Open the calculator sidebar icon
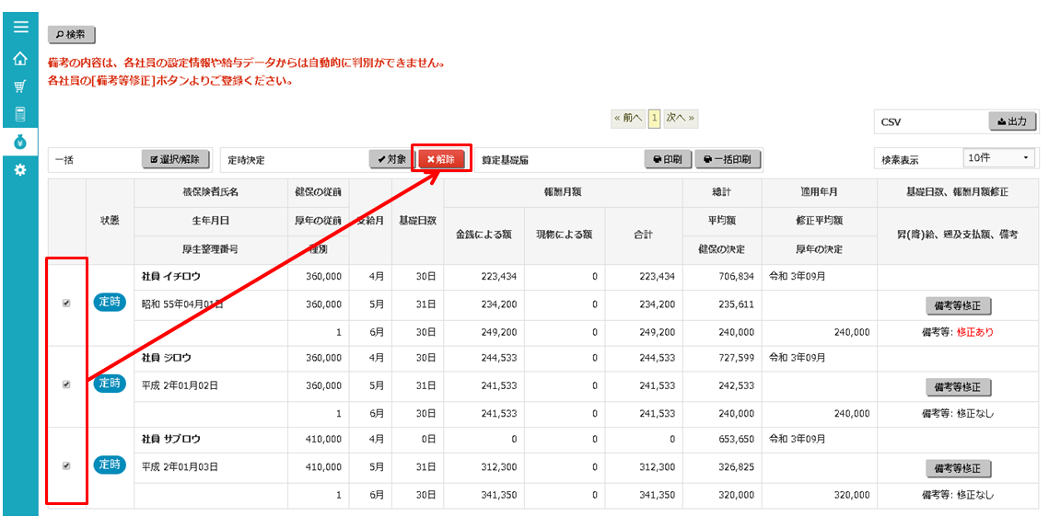 (20, 114)
